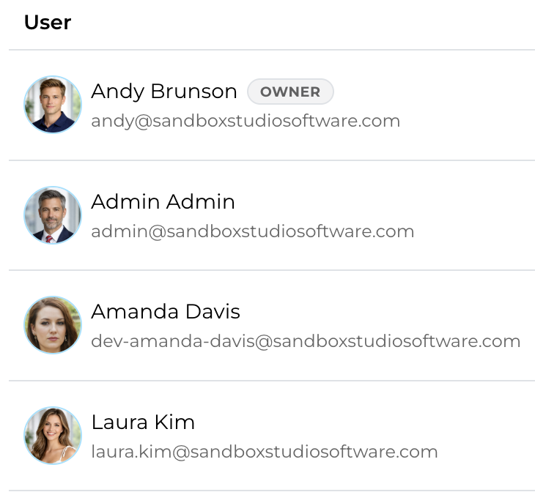535x492 pixels.
Task: Open Laura Kim's avatar image
Action: pos(53,436)
